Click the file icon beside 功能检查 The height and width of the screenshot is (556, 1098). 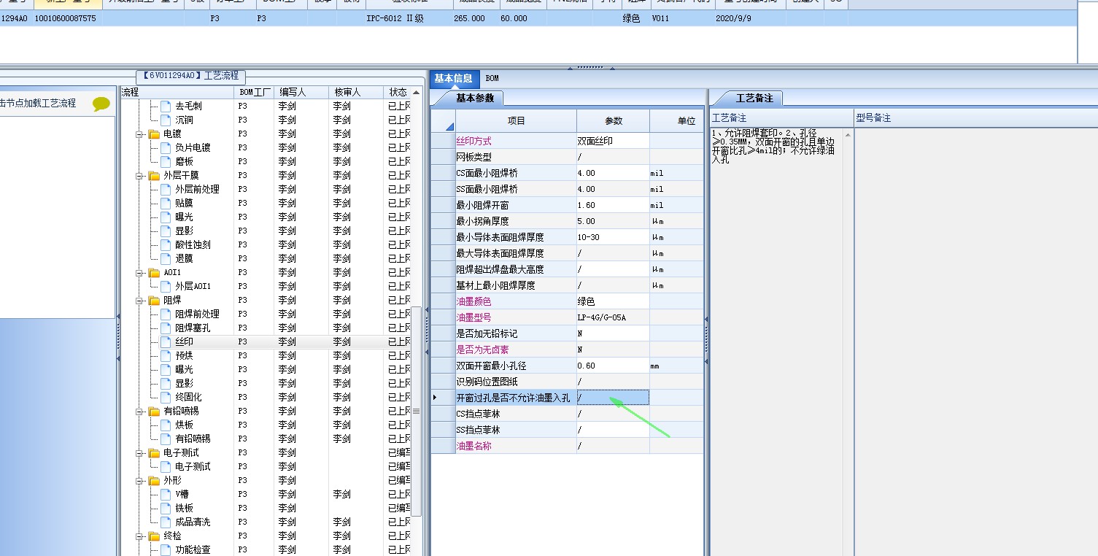(166, 550)
